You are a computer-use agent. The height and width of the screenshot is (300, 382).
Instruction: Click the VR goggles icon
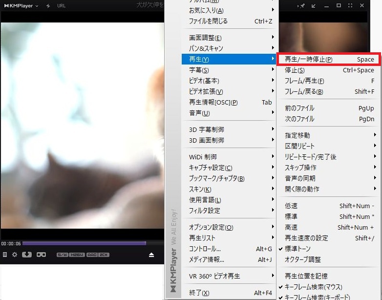(x=41, y=255)
